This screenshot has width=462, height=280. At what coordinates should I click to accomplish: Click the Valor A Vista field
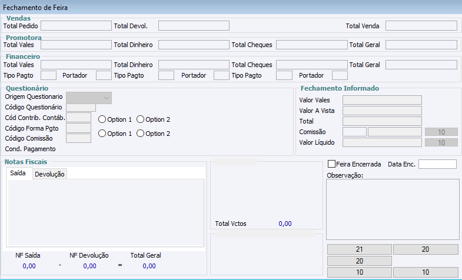coord(382,111)
